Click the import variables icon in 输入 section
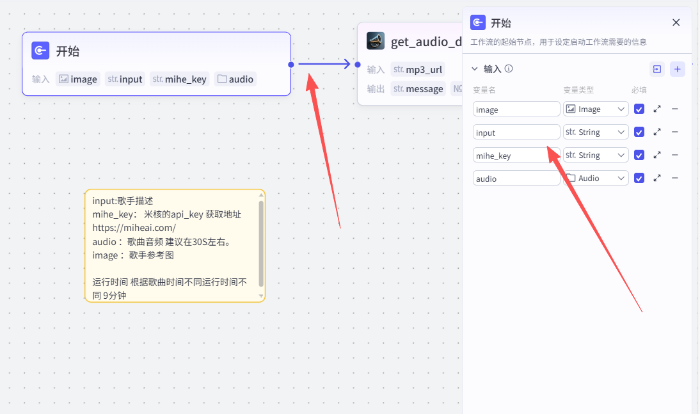Screen dimensions: 700x414 click(x=657, y=69)
